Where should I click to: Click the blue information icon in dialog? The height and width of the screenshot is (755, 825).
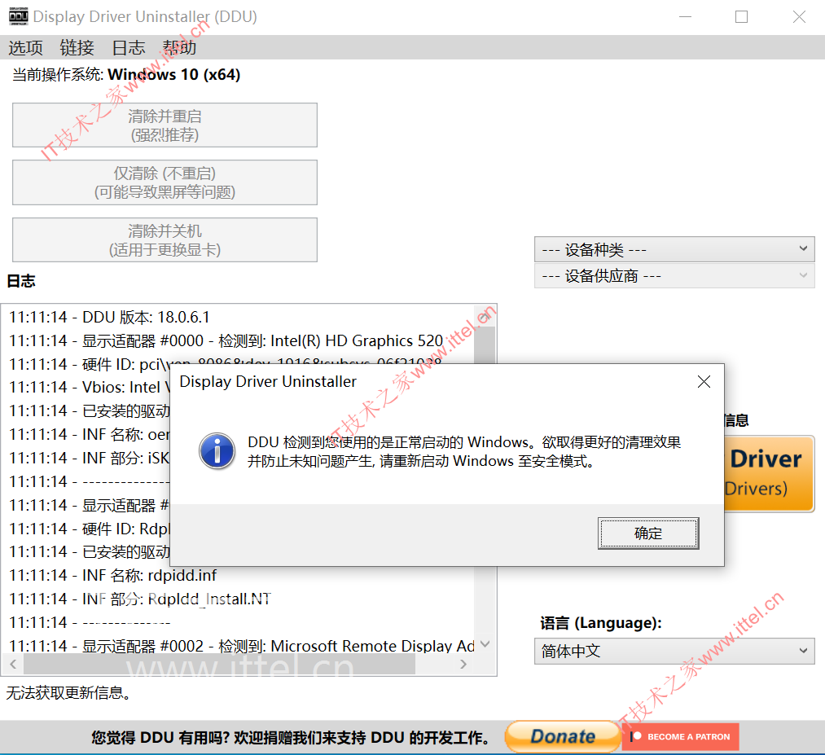(x=217, y=451)
